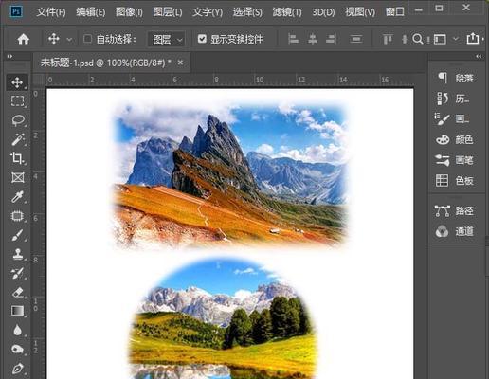This screenshot has width=489, height=379.
Task: Open the 图像(I) menu
Action: click(x=129, y=12)
